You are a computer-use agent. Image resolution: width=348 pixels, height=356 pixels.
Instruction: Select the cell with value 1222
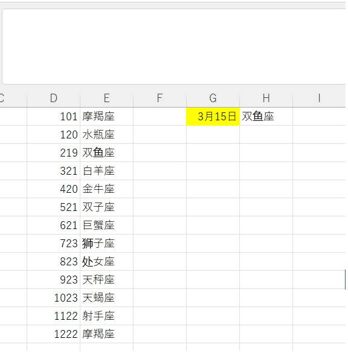click(x=54, y=334)
